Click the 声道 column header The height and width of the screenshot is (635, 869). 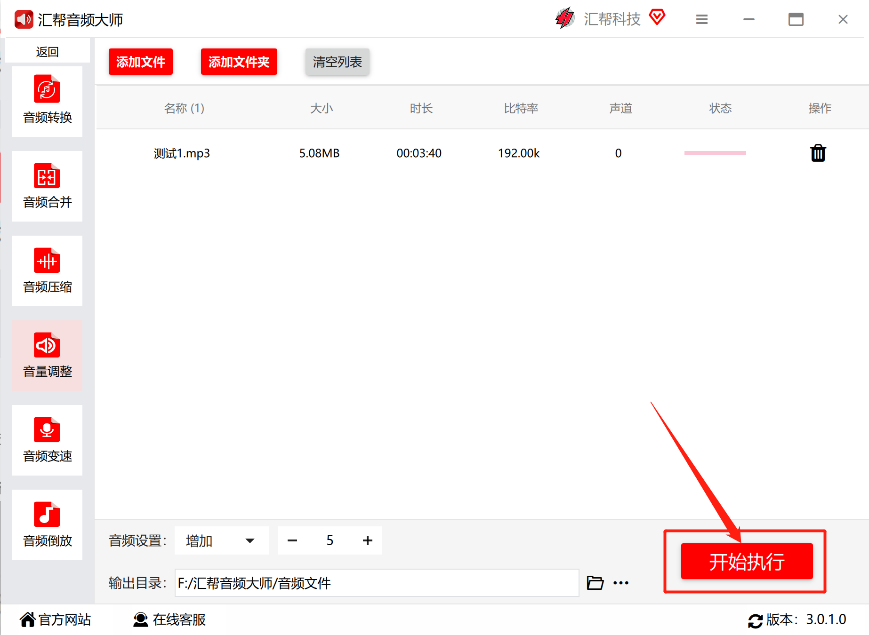(x=621, y=108)
